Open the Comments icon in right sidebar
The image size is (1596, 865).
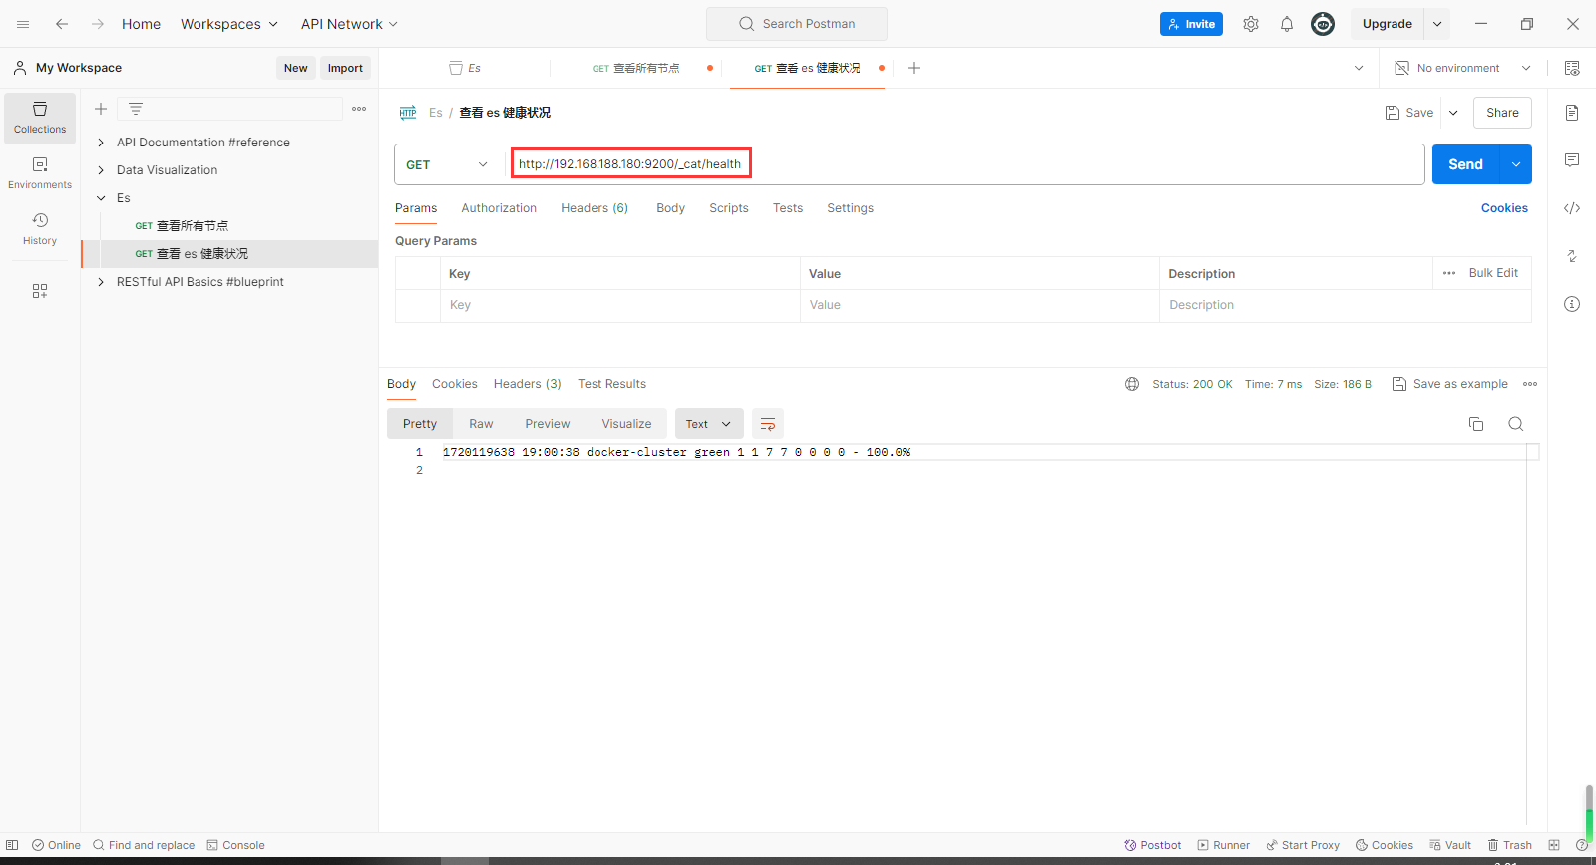coord(1572,160)
